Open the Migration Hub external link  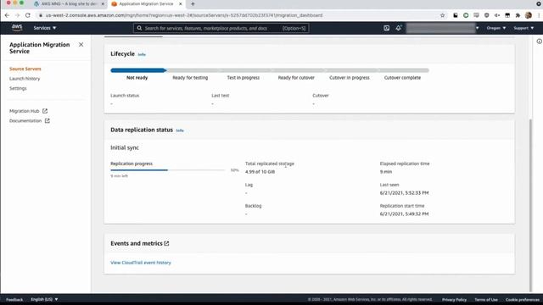(x=28, y=111)
